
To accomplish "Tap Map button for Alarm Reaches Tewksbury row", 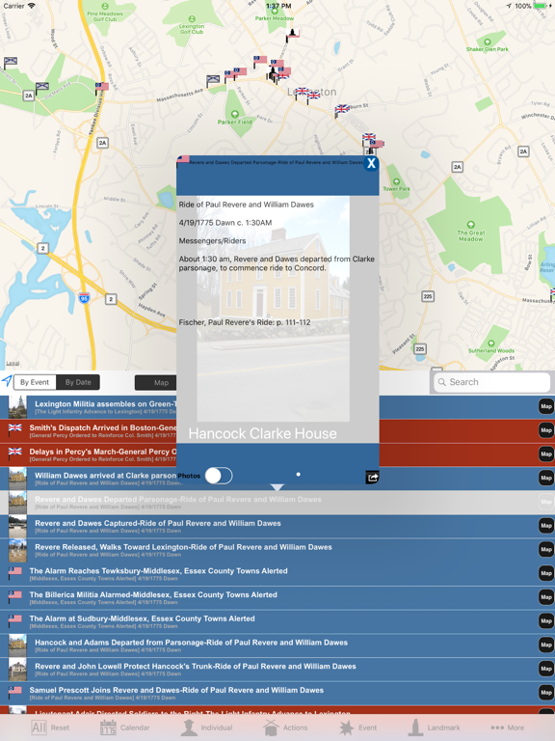I will 546,573.
